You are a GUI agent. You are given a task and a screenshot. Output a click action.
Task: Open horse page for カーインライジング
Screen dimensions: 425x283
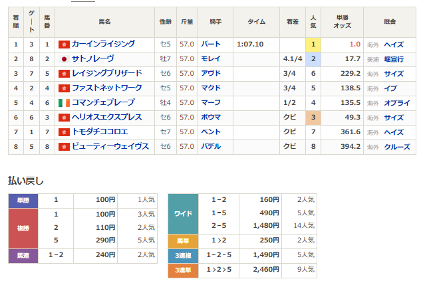[102, 45]
